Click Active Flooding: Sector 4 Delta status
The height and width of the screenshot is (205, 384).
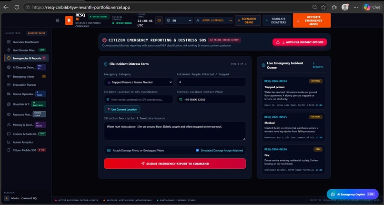[x=77, y=200]
